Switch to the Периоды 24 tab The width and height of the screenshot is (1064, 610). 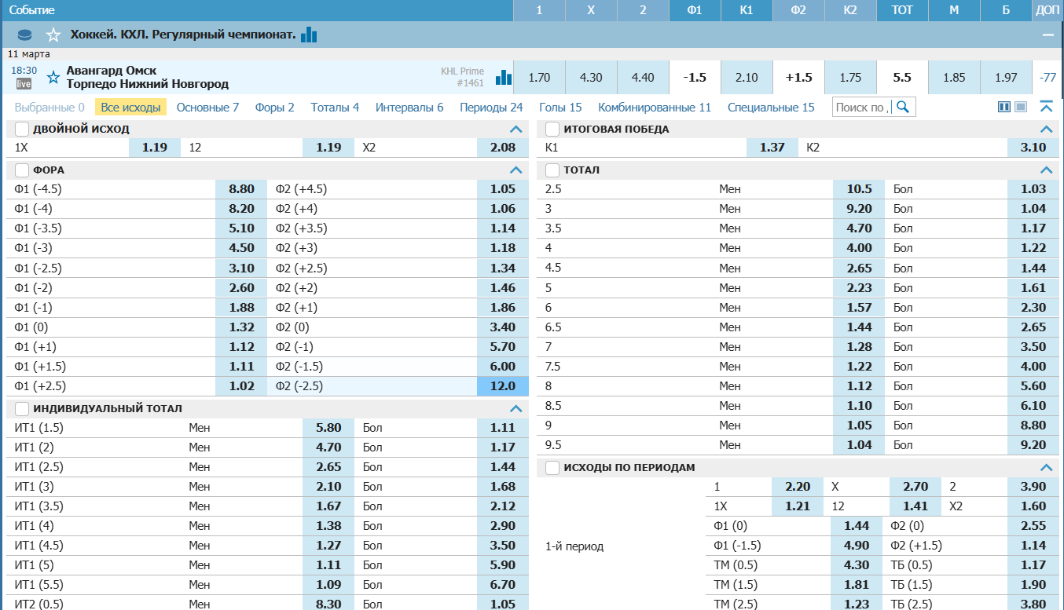[x=491, y=107]
